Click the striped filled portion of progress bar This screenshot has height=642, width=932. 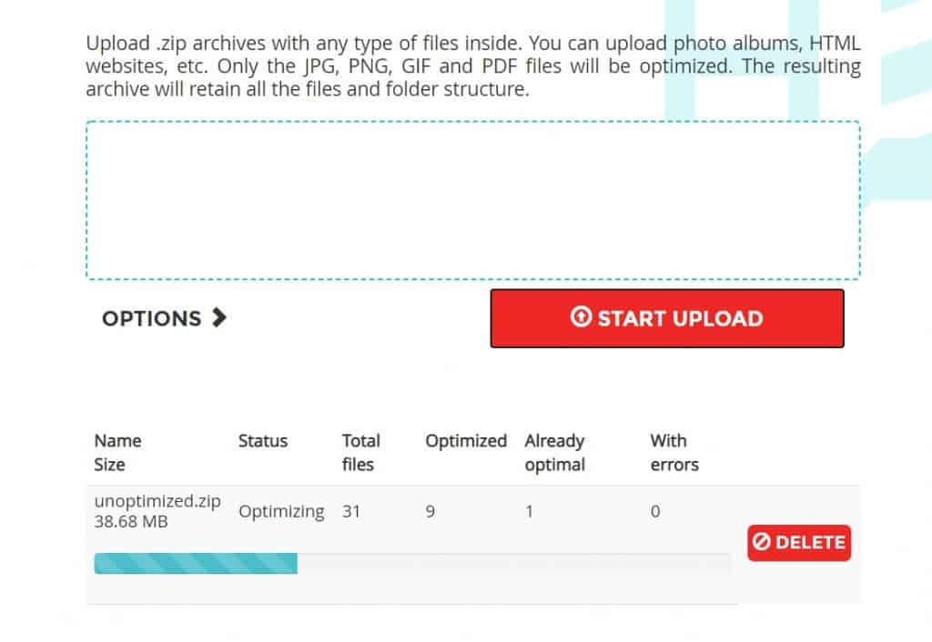point(196,564)
